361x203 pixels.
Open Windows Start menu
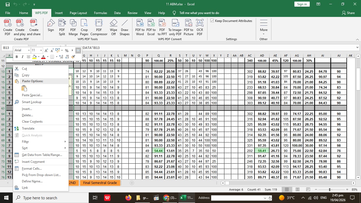pyautogui.click(x=6, y=198)
